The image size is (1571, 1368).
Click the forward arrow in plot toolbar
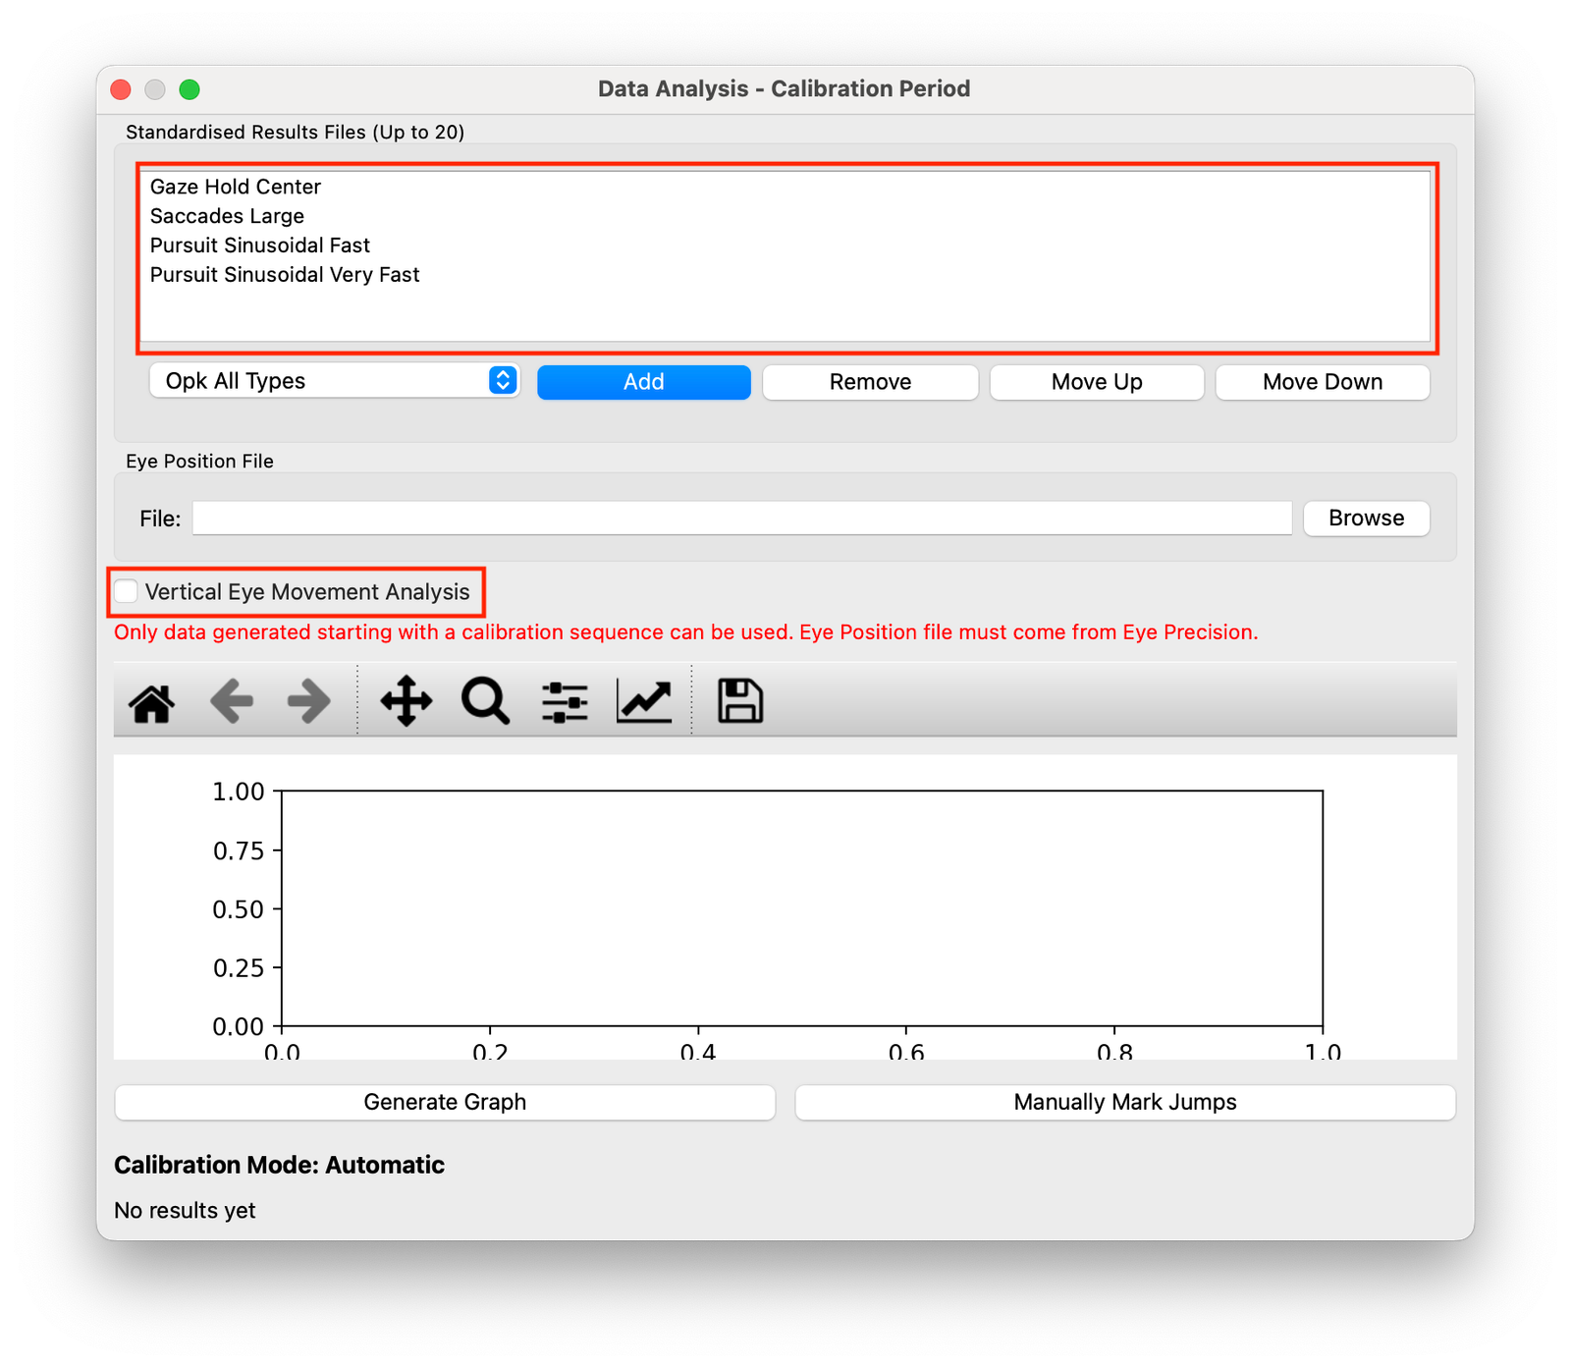(308, 702)
